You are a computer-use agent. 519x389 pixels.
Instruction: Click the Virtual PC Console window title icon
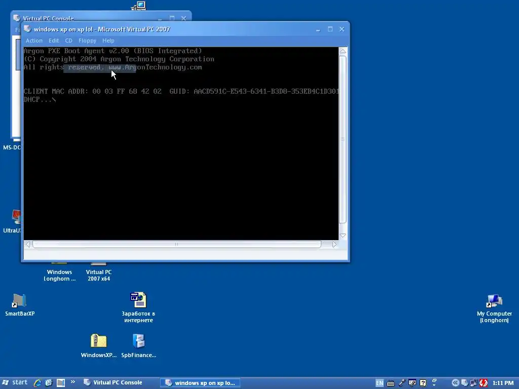click(x=17, y=18)
